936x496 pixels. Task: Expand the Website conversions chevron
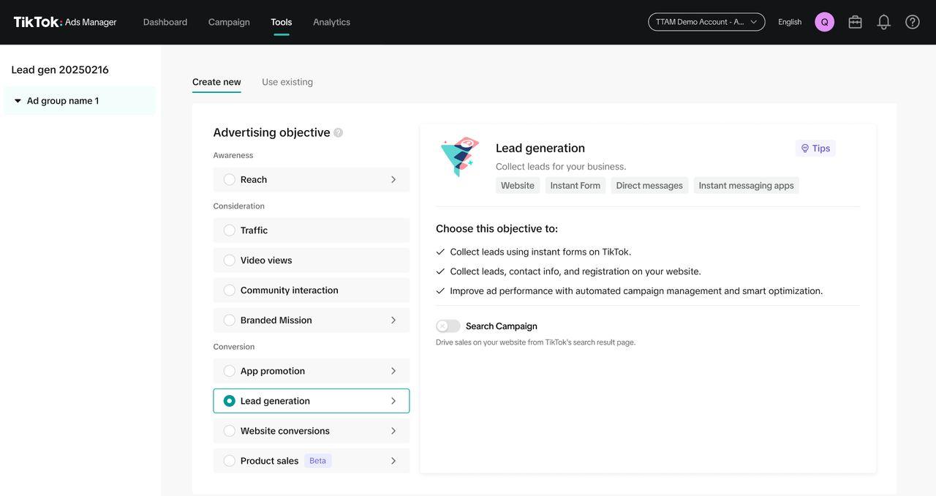point(393,431)
